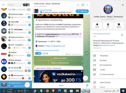126x93 pixels.
Task: Open the pinned message thumbnail image
Action: pos(36,11)
